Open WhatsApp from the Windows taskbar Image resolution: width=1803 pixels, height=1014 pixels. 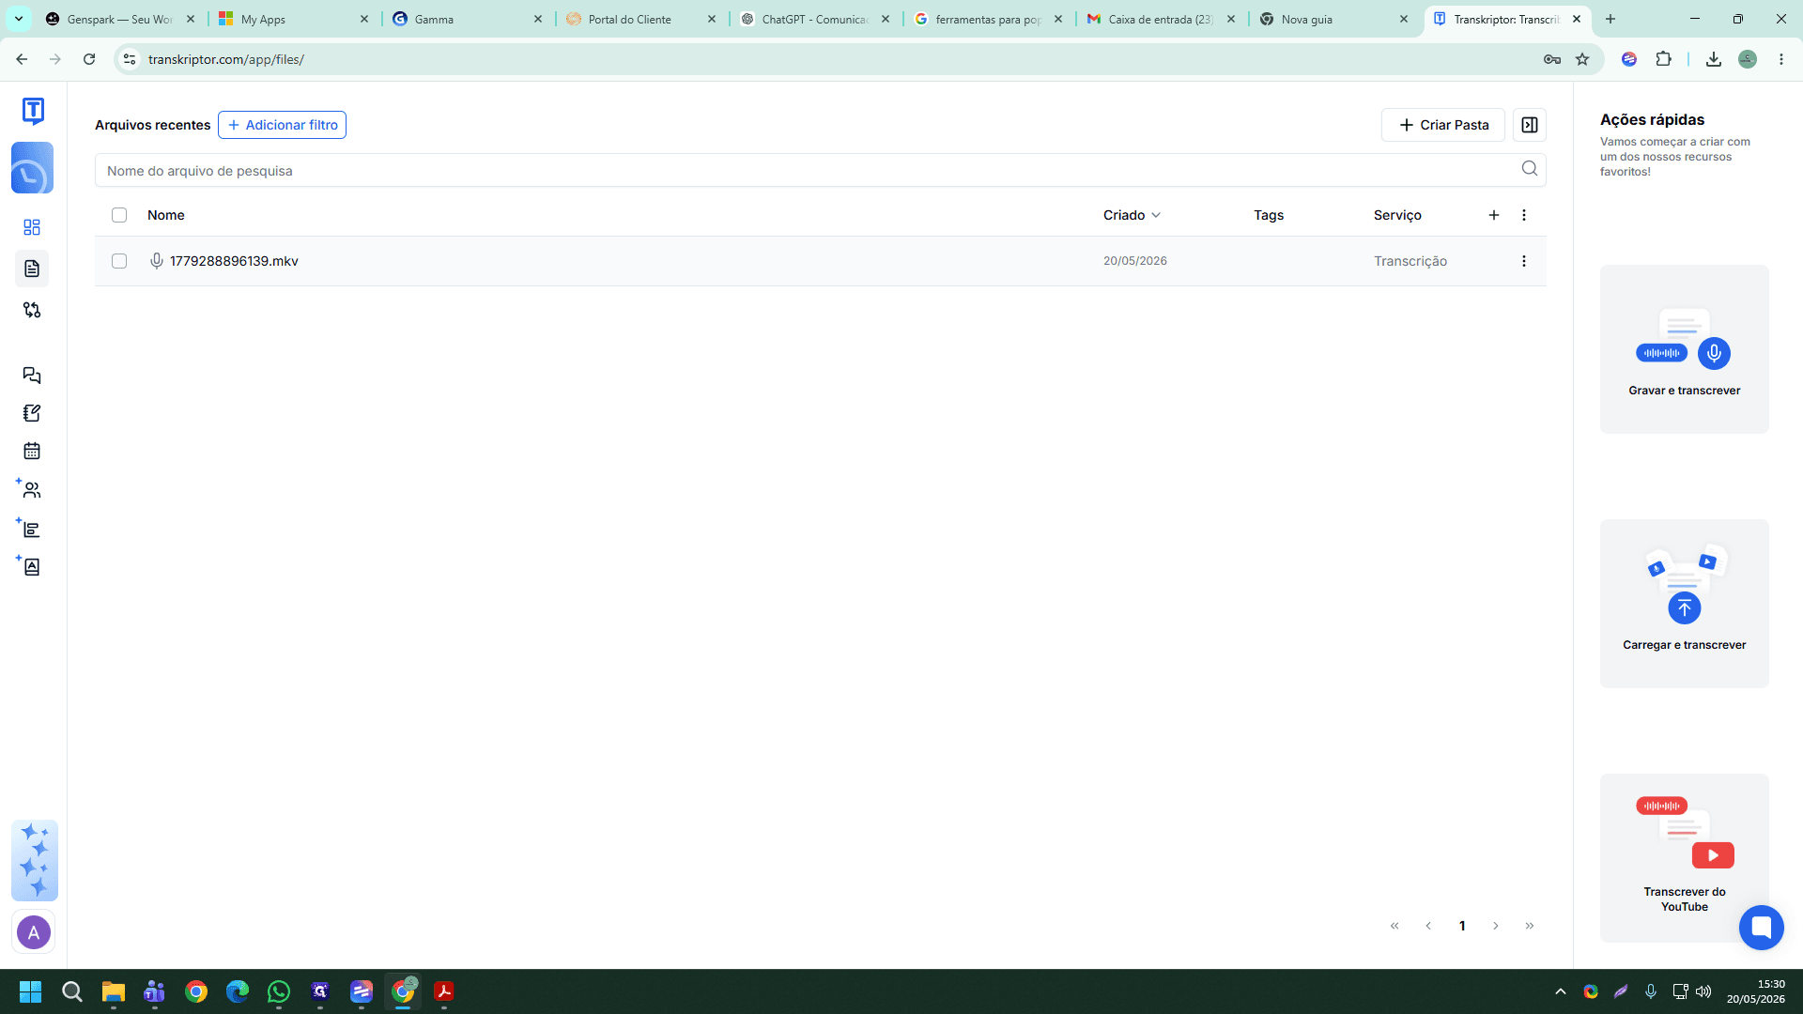coord(279,991)
